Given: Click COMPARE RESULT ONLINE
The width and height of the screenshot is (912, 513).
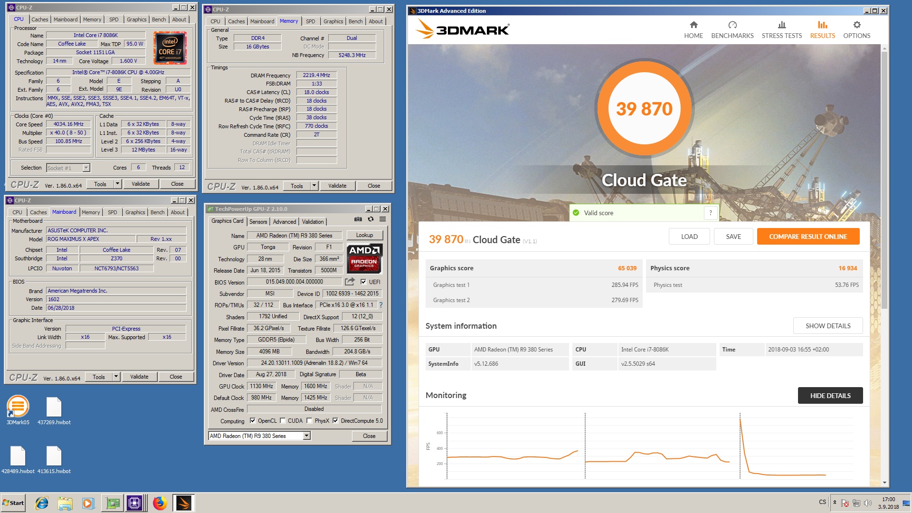Looking at the screenshot, I should [808, 237].
